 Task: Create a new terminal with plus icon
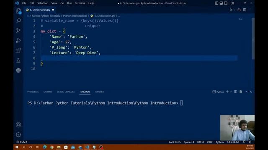(227, 92)
